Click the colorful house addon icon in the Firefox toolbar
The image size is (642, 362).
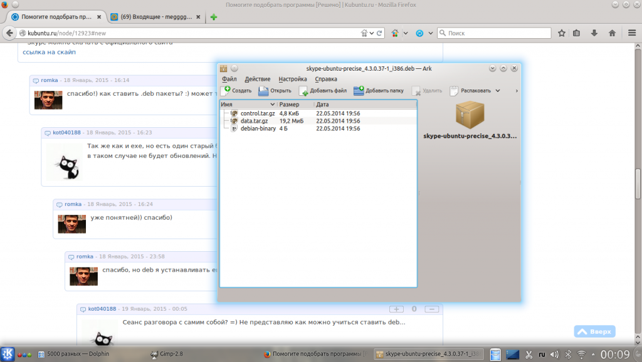click(x=395, y=33)
